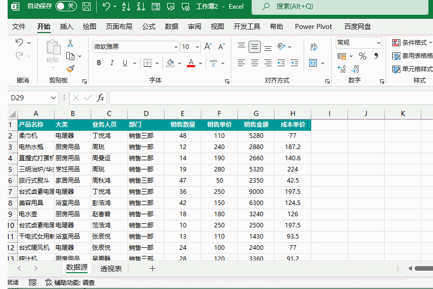Toggle bold formatting button
This screenshot has height=289, width=433.
(98, 63)
